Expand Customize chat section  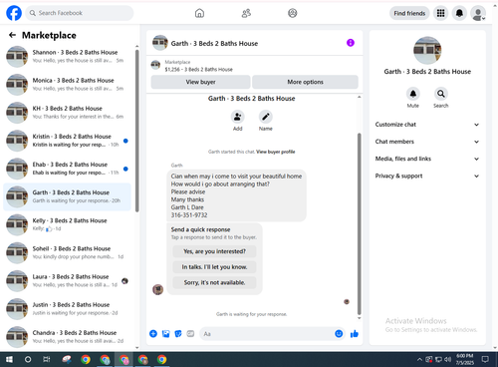[x=427, y=125]
